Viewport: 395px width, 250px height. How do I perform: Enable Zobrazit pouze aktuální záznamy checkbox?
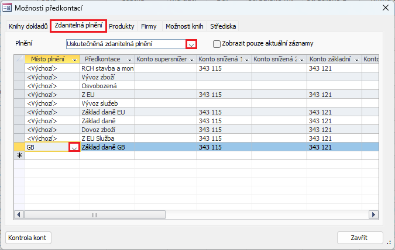pos(217,44)
